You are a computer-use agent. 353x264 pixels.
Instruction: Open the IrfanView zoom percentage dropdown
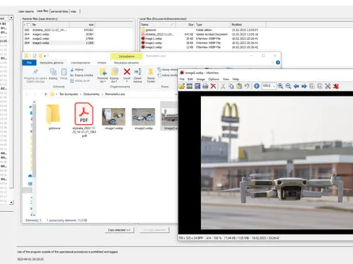pos(274,86)
